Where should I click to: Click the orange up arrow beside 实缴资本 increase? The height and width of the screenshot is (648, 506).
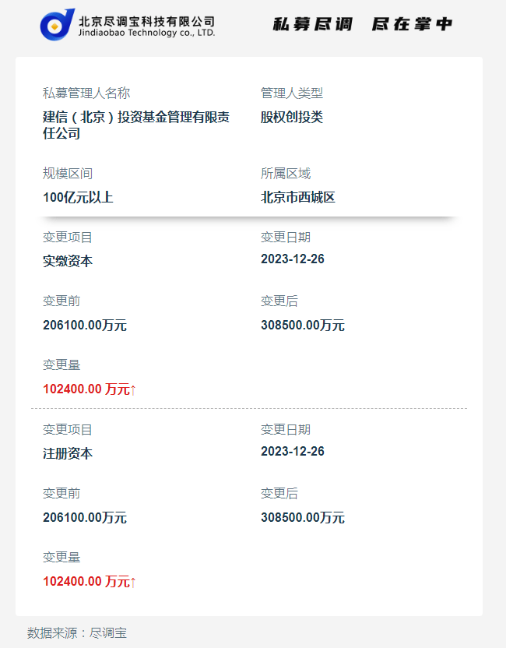(133, 389)
